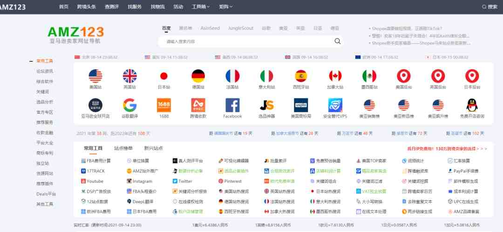Open the red 首月IP免费用 promo link
The image size is (503, 232).
coord(447,149)
